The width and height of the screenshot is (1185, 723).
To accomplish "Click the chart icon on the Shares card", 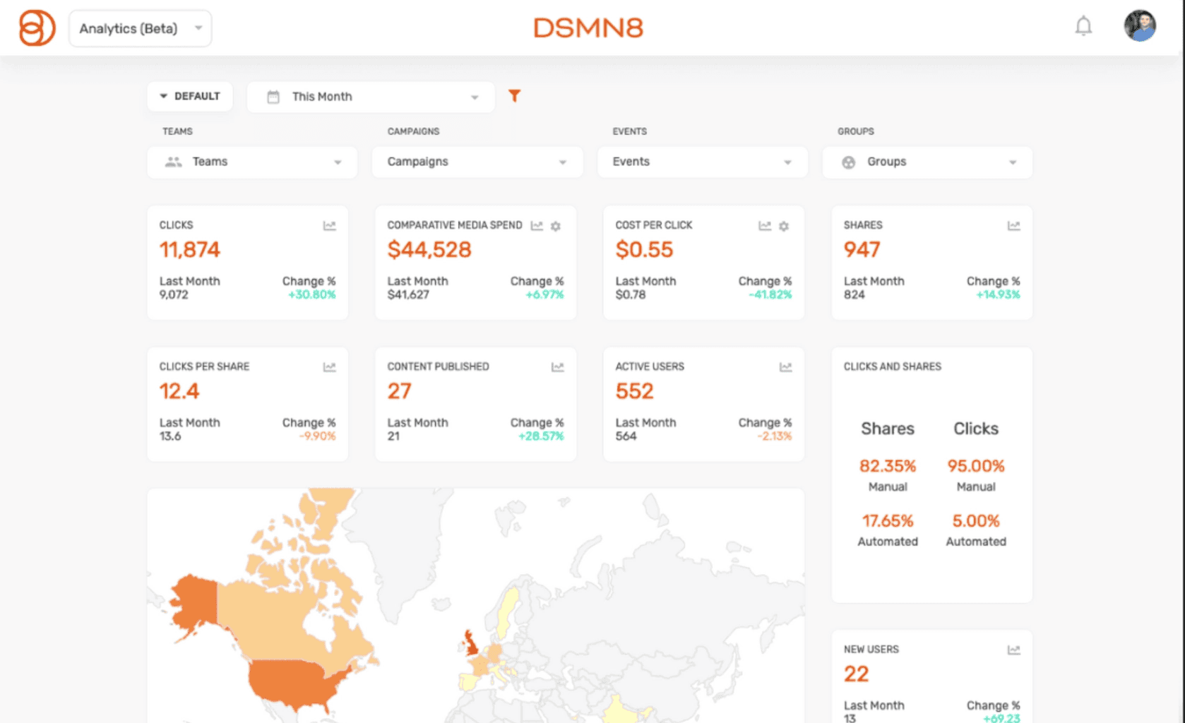I will pyautogui.click(x=1013, y=226).
